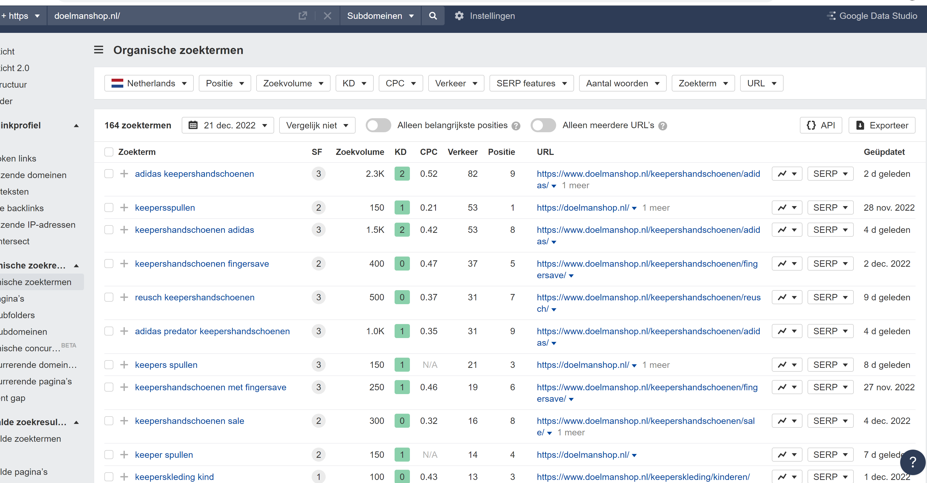
Task: Clear the domain field with X icon
Action: (327, 16)
